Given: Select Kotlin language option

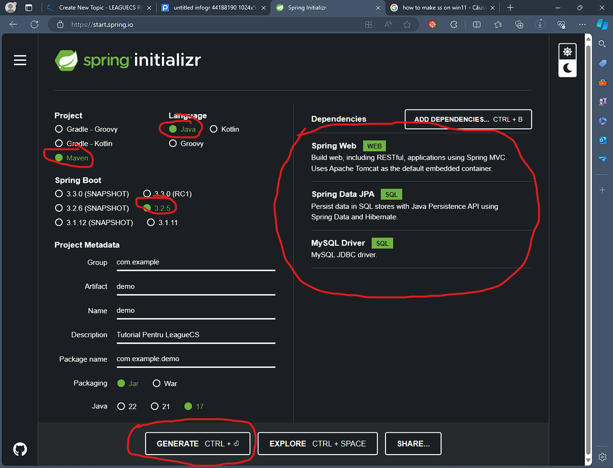Looking at the screenshot, I should 225,129.
